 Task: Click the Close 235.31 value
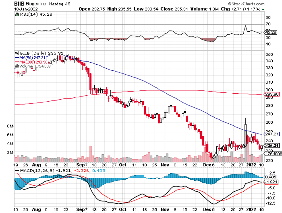click(174, 9)
